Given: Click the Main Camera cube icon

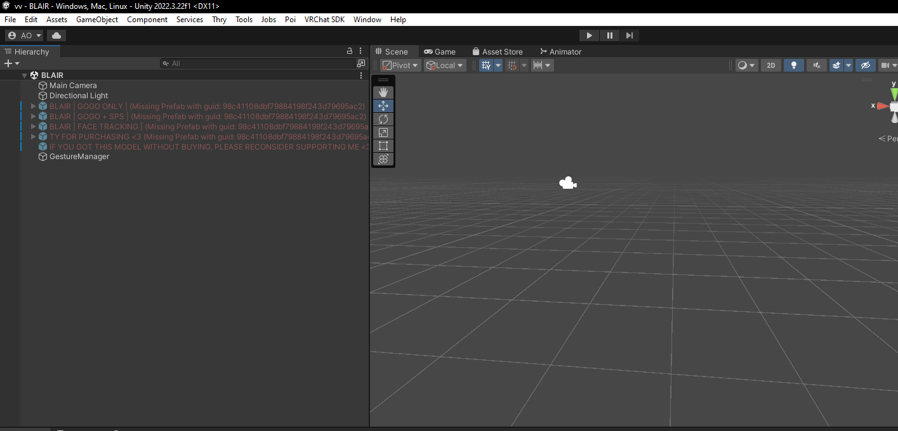Looking at the screenshot, I should 43,86.
